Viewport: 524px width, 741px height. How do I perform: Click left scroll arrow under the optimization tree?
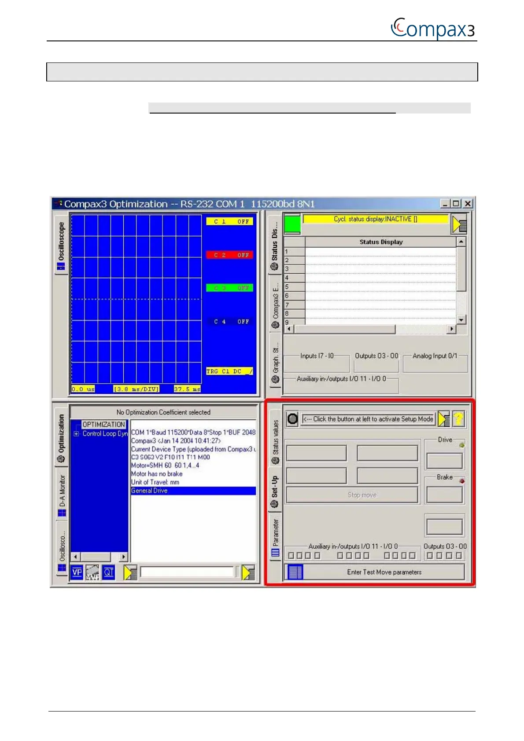click(75, 557)
